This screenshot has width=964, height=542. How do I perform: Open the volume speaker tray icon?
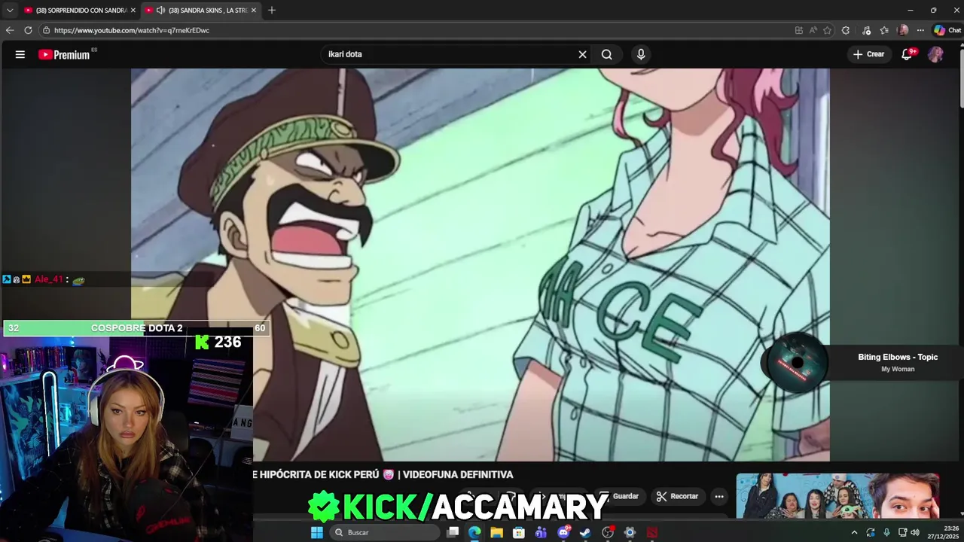pyautogui.click(x=915, y=532)
